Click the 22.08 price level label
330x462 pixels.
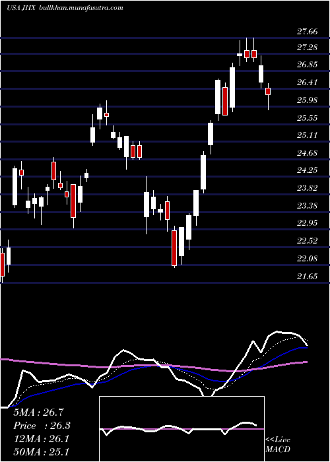point(308,259)
